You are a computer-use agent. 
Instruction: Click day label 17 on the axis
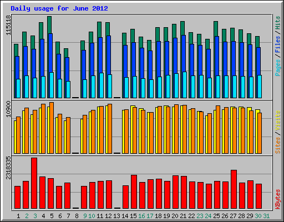point(150,216)
